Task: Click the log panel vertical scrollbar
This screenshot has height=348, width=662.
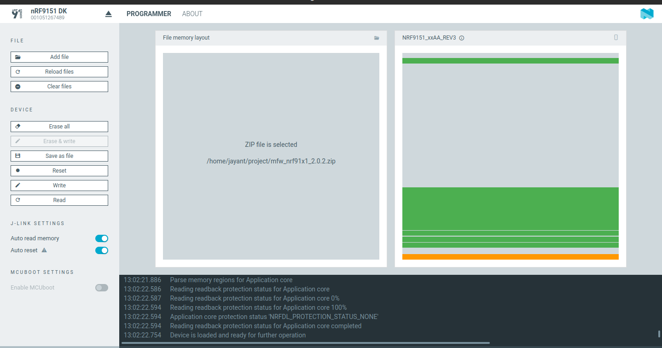Action: [659, 334]
